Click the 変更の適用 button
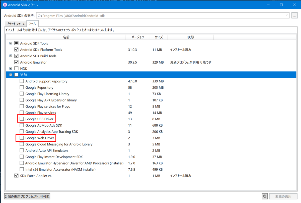Viewport: 301px width, 203px height. (x=283, y=196)
